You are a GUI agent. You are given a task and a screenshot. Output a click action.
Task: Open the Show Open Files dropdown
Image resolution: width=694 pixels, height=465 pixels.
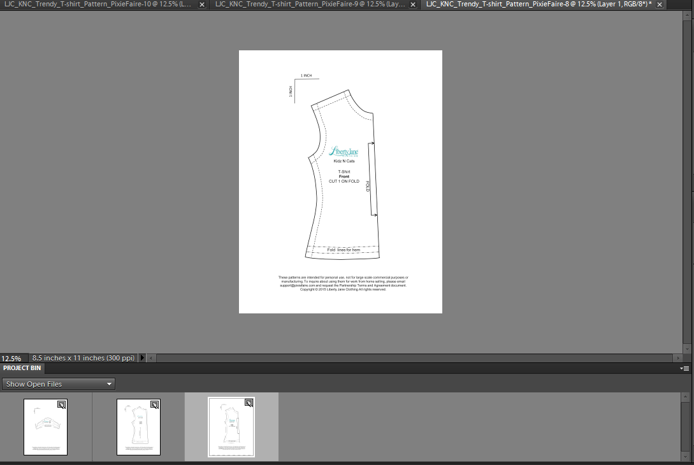click(x=59, y=384)
